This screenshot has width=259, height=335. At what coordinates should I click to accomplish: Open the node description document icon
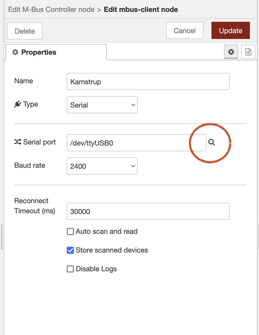pyautogui.click(x=248, y=52)
